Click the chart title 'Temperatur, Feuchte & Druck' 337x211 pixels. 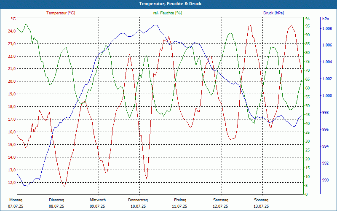pos(170,4)
